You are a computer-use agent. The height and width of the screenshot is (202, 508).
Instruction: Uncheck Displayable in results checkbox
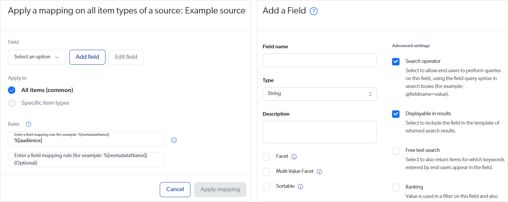[x=396, y=114]
